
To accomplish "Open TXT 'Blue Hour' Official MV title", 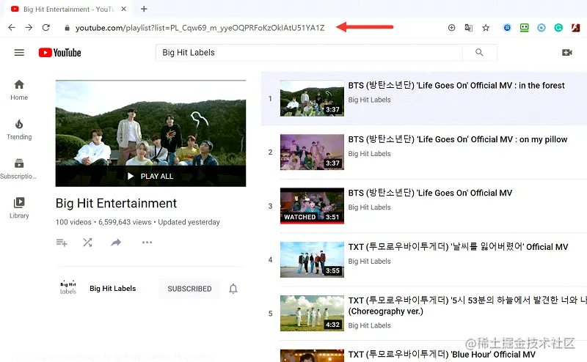I will [442, 354].
